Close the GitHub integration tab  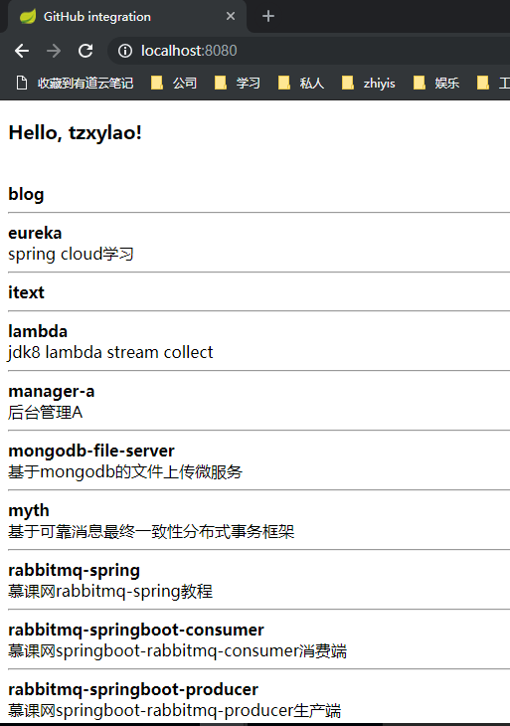coord(231,16)
